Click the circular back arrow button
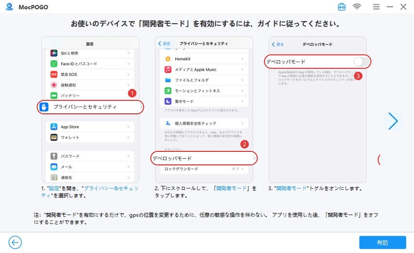 point(15,242)
